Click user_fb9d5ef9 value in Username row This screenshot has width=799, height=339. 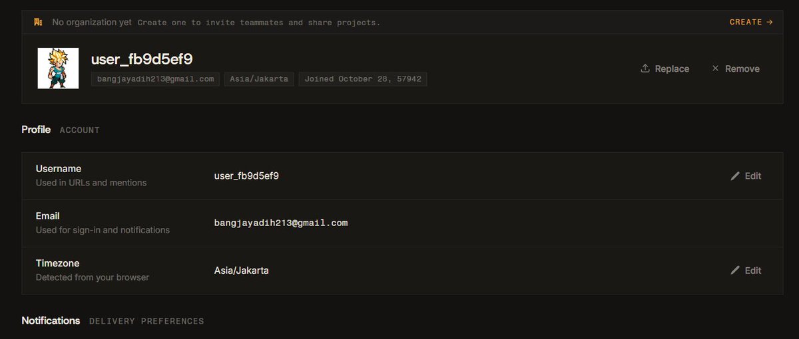(246, 176)
